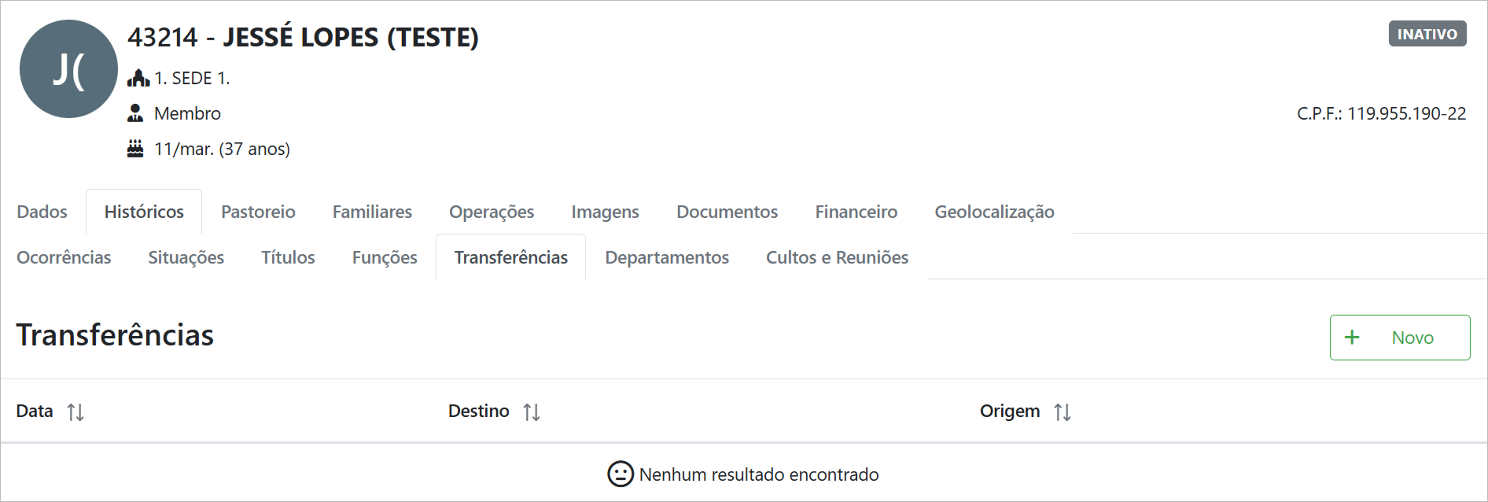Go to the Geolocalização tab
Screen dimensions: 1488x502
[x=994, y=212]
